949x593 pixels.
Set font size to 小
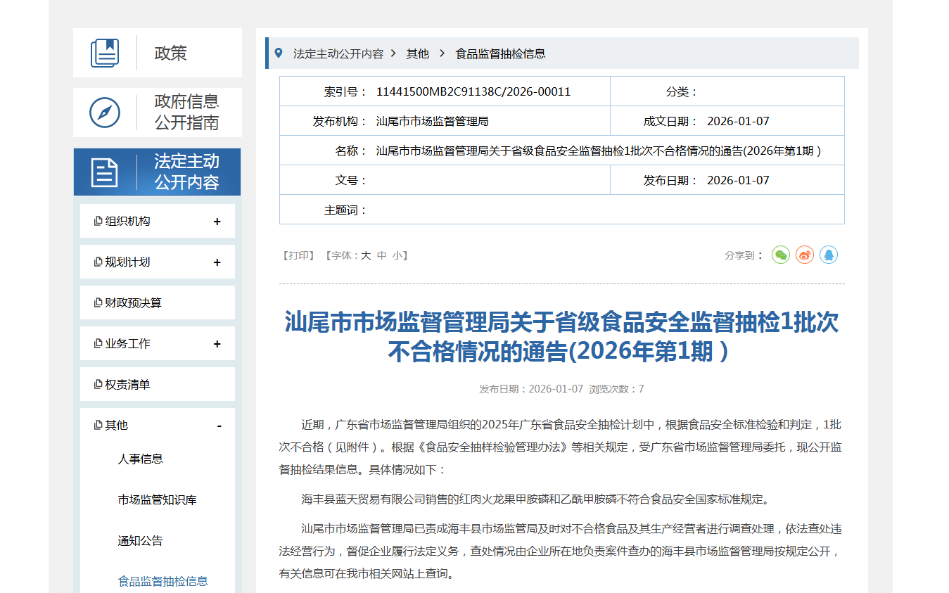point(397,255)
